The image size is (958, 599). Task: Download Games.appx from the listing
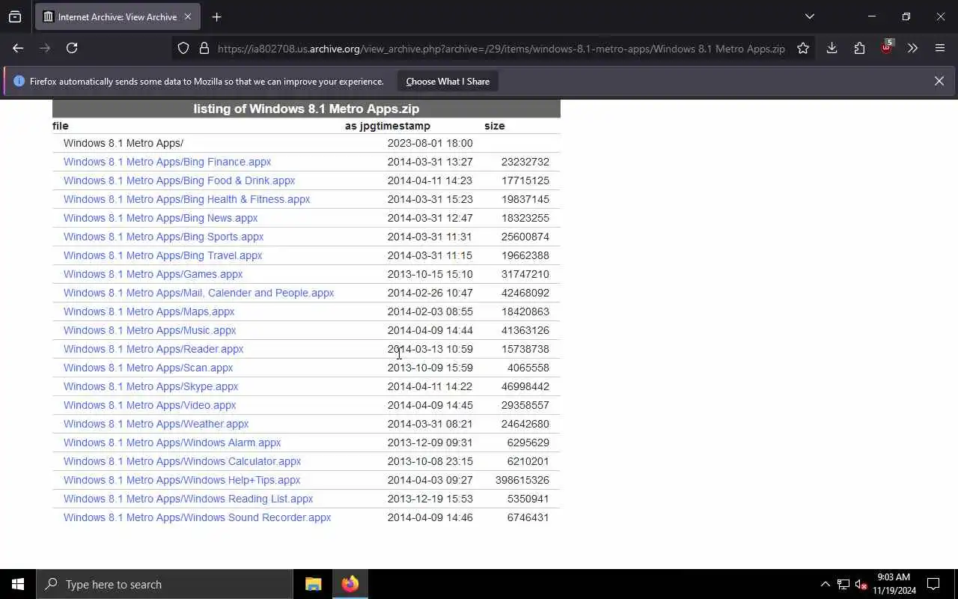153,274
